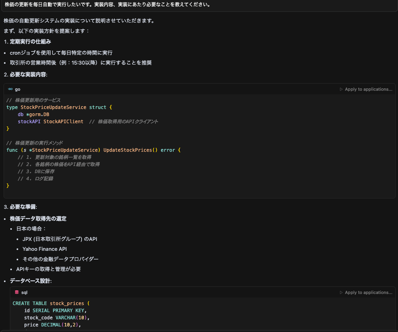The image size is (398, 332).
Task: Click the CREATE TABLE stock_prices statement
Action: tap(51, 303)
